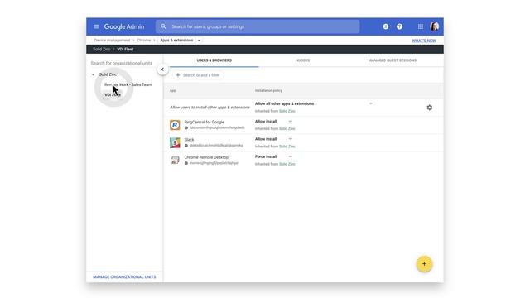
Task: Open Solid Zinc link under Allow all apps
Action: point(287,111)
